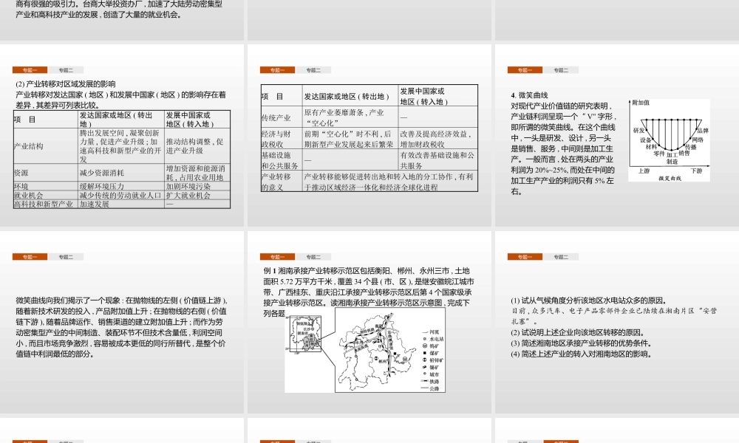
Task: Click the 煤矿 coal mine legend symbol
Action: (x=424, y=352)
